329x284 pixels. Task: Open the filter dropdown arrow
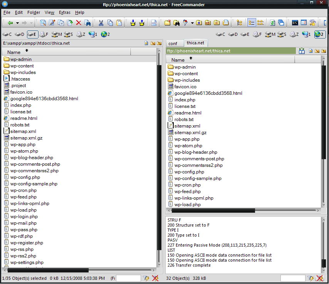click(x=192, y=23)
